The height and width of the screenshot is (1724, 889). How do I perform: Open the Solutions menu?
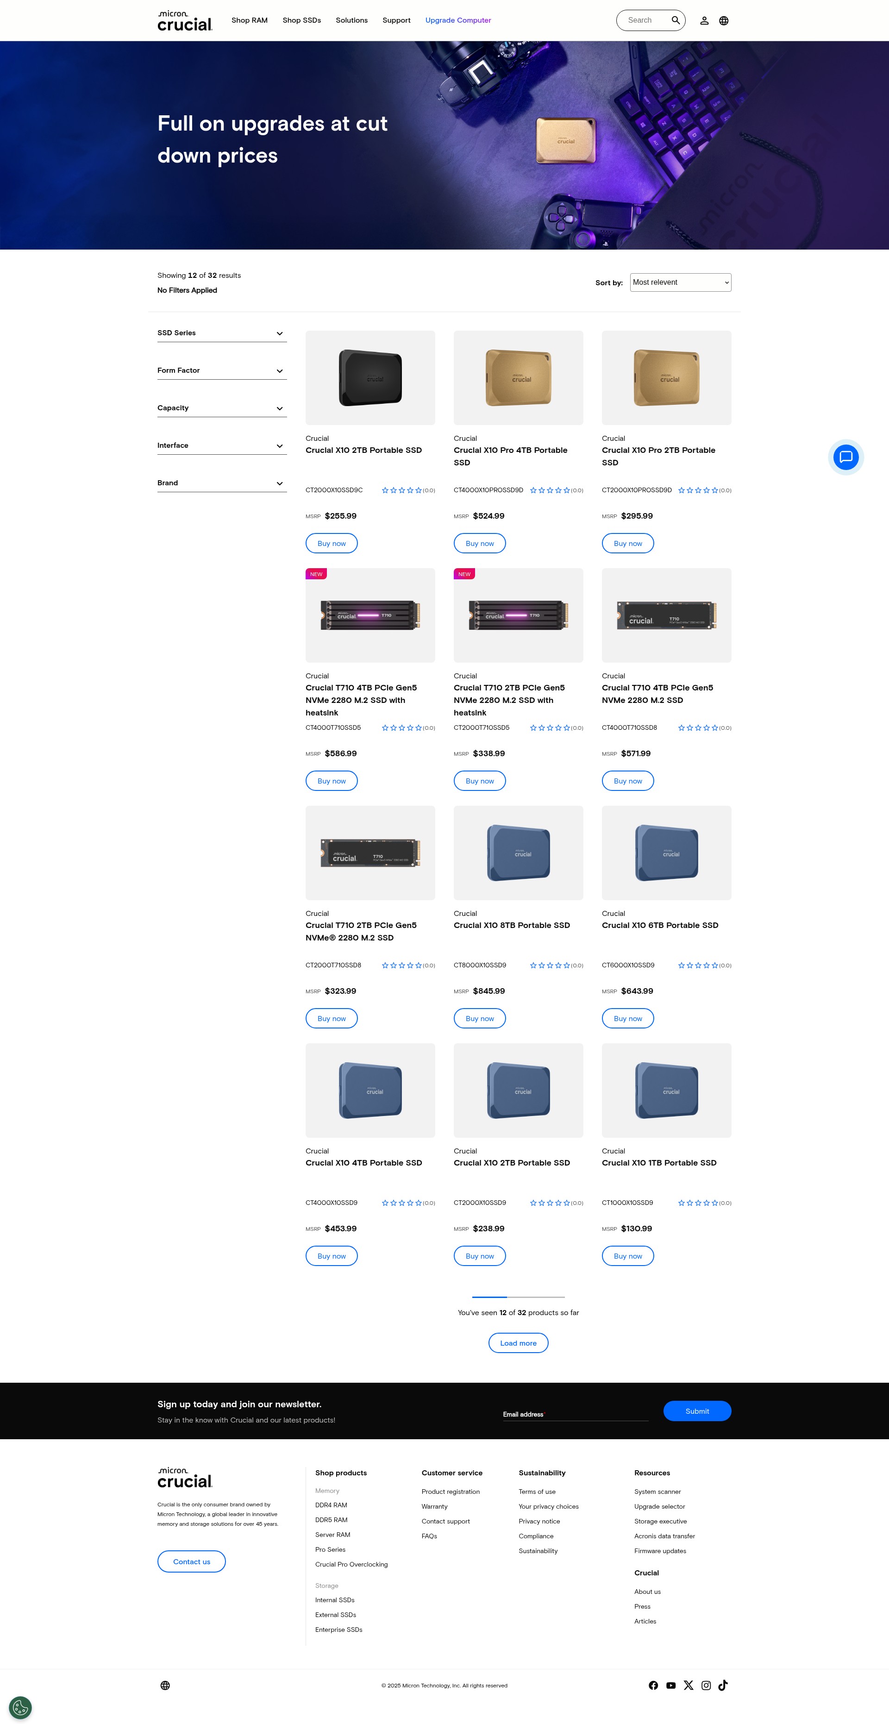click(x=351, y=21)
